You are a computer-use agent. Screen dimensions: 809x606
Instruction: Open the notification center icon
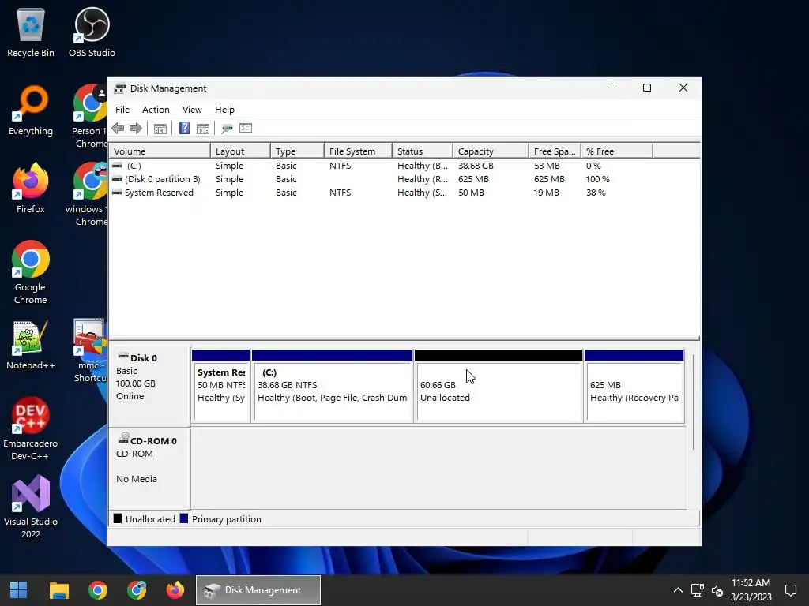pyautogui.click(x=790, y=590)
